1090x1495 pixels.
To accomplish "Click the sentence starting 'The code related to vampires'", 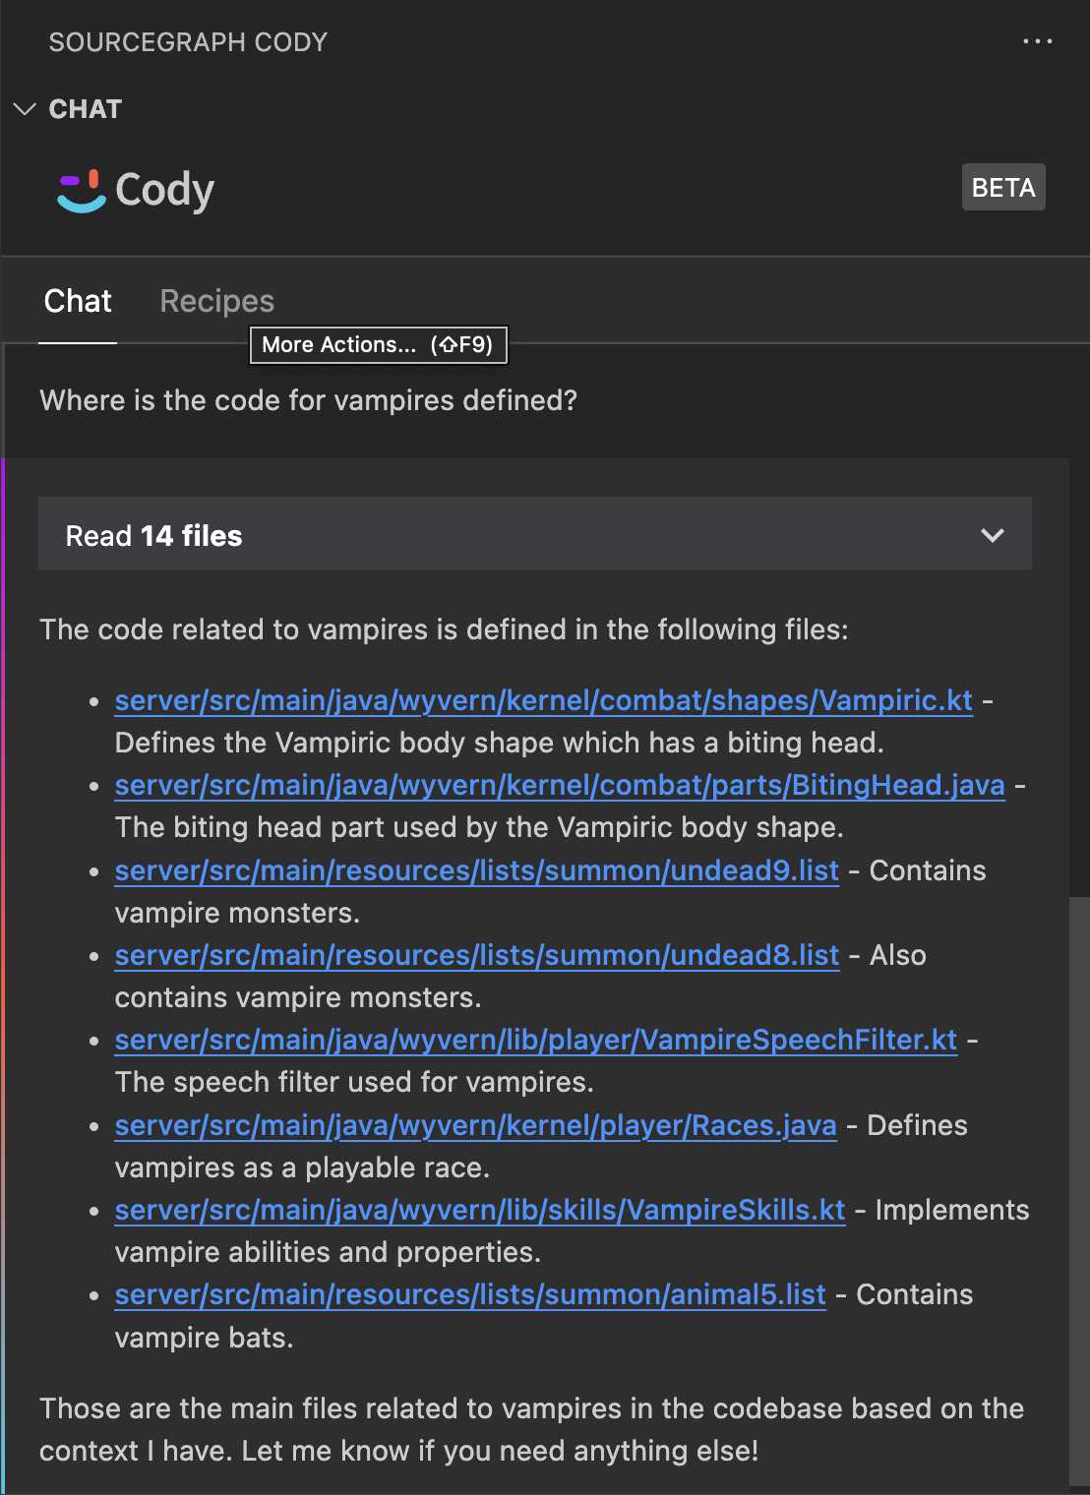I will click(x=444, y=629).
